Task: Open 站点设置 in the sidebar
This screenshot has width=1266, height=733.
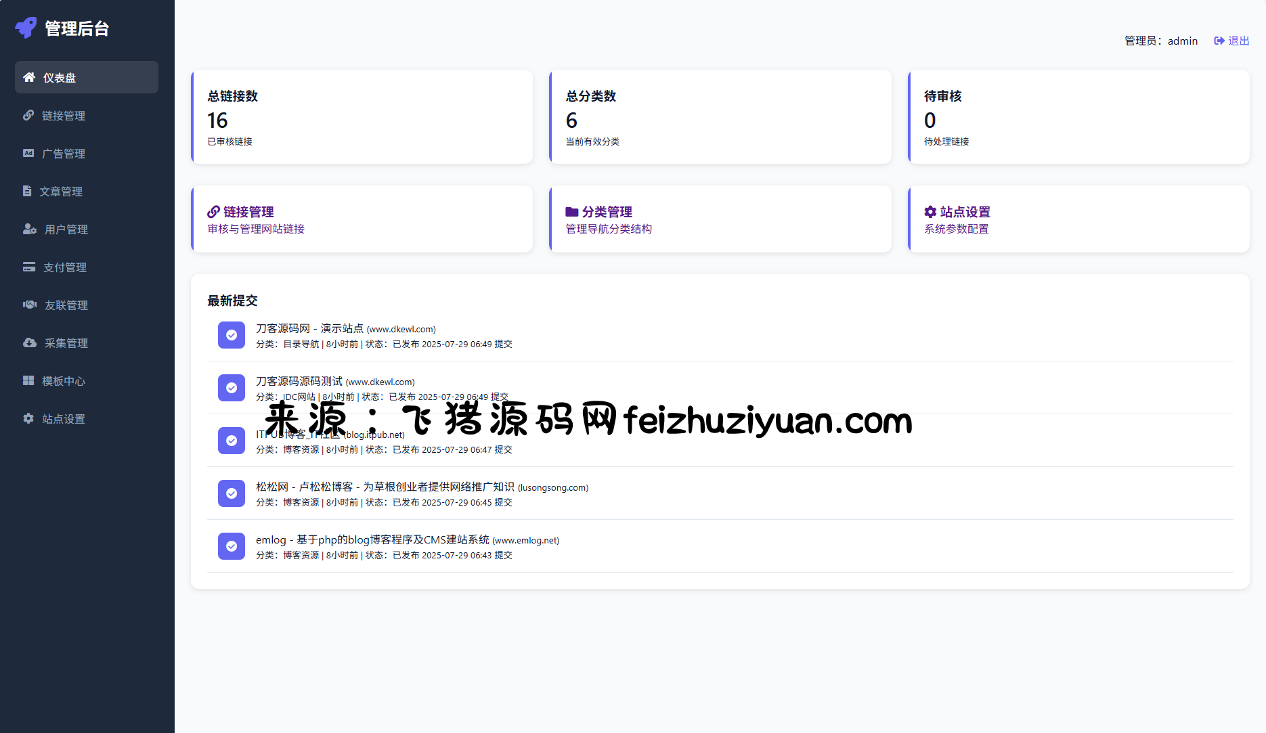Action: pos(64,419)
